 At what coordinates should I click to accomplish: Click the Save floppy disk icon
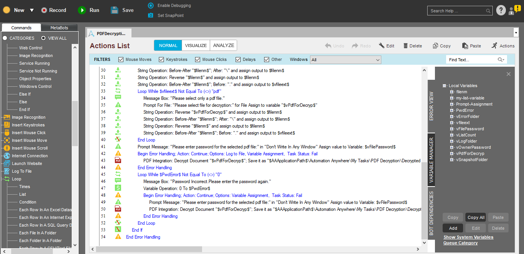pos(115,10)
